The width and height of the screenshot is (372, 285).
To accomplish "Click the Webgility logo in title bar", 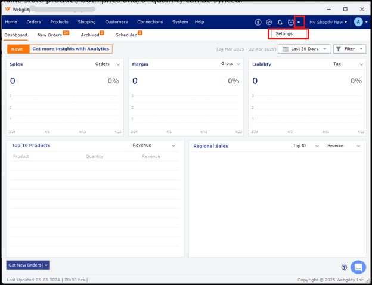I will 8,10.
